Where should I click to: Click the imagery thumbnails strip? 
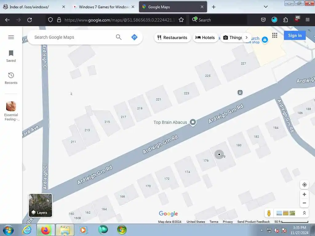coord(286,213)
